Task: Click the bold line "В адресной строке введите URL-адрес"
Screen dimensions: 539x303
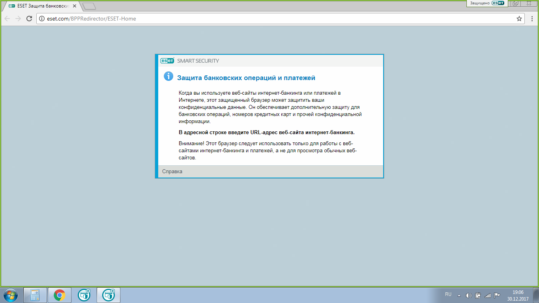Action: coord(267,132)
